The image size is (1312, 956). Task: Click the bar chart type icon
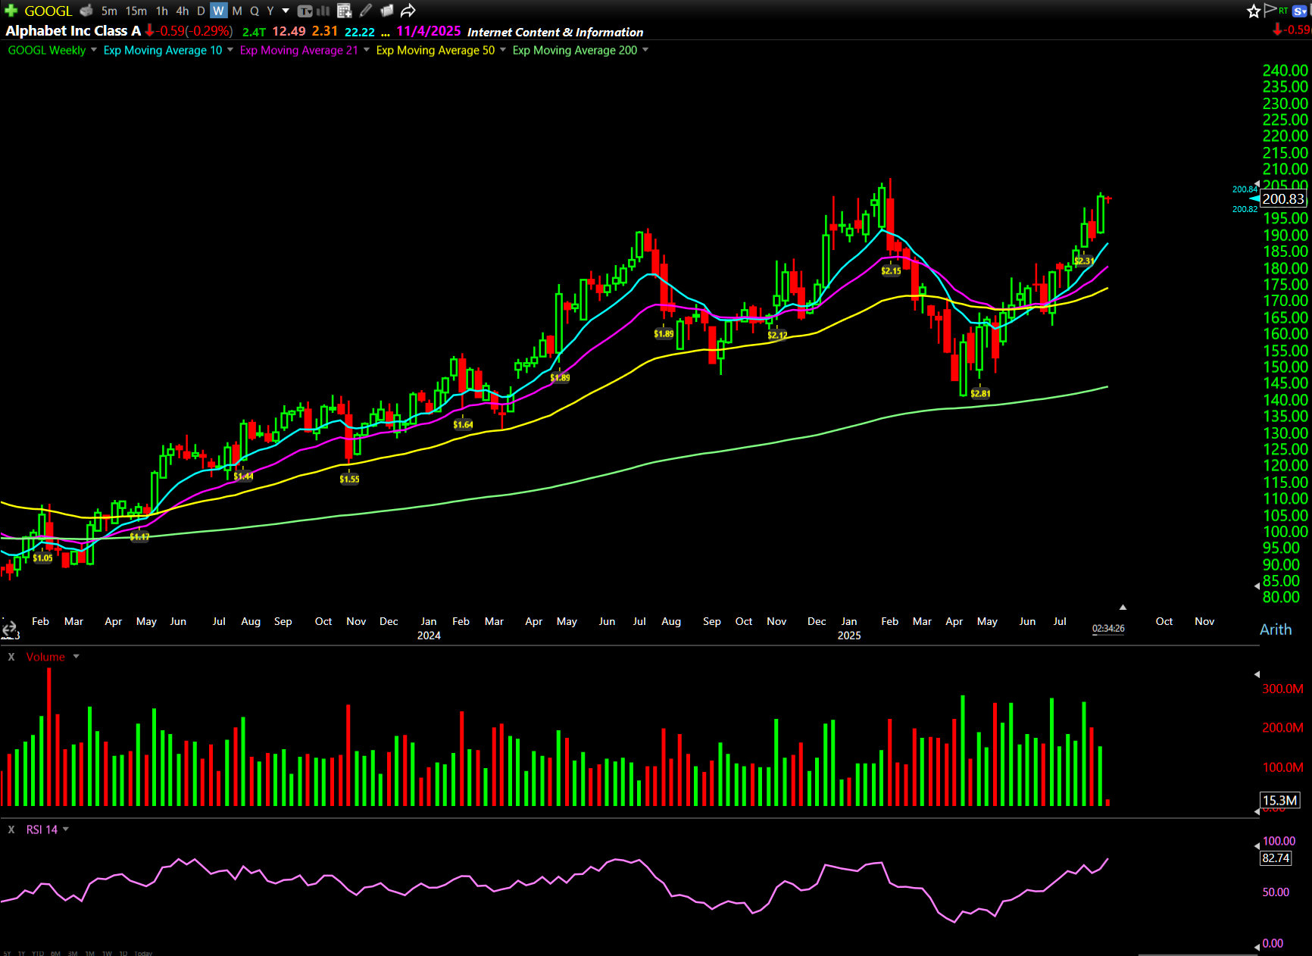(323, 11)
